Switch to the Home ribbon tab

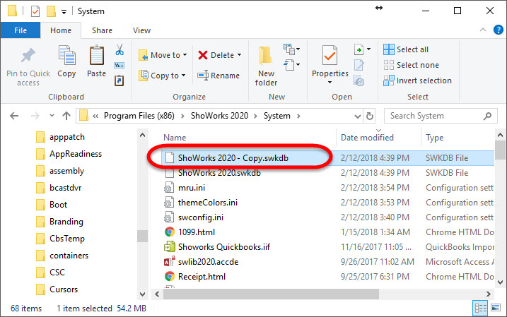pos(61,30)
